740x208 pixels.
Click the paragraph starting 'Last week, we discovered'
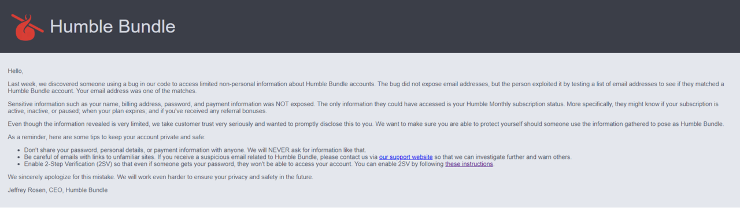click(366, 88)
